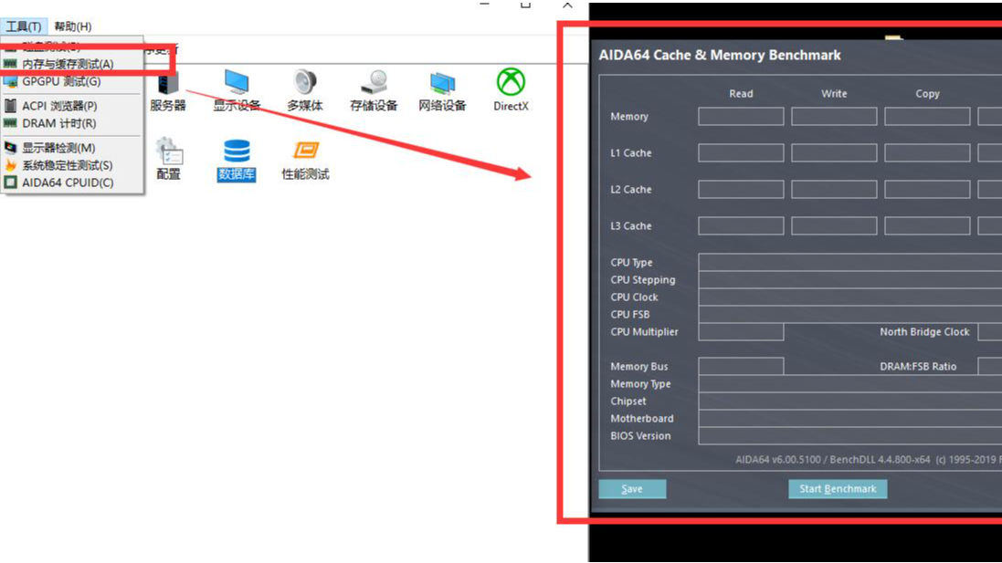Click the North Bridge Clock label
1002x563 pixels.
[924, 332]
